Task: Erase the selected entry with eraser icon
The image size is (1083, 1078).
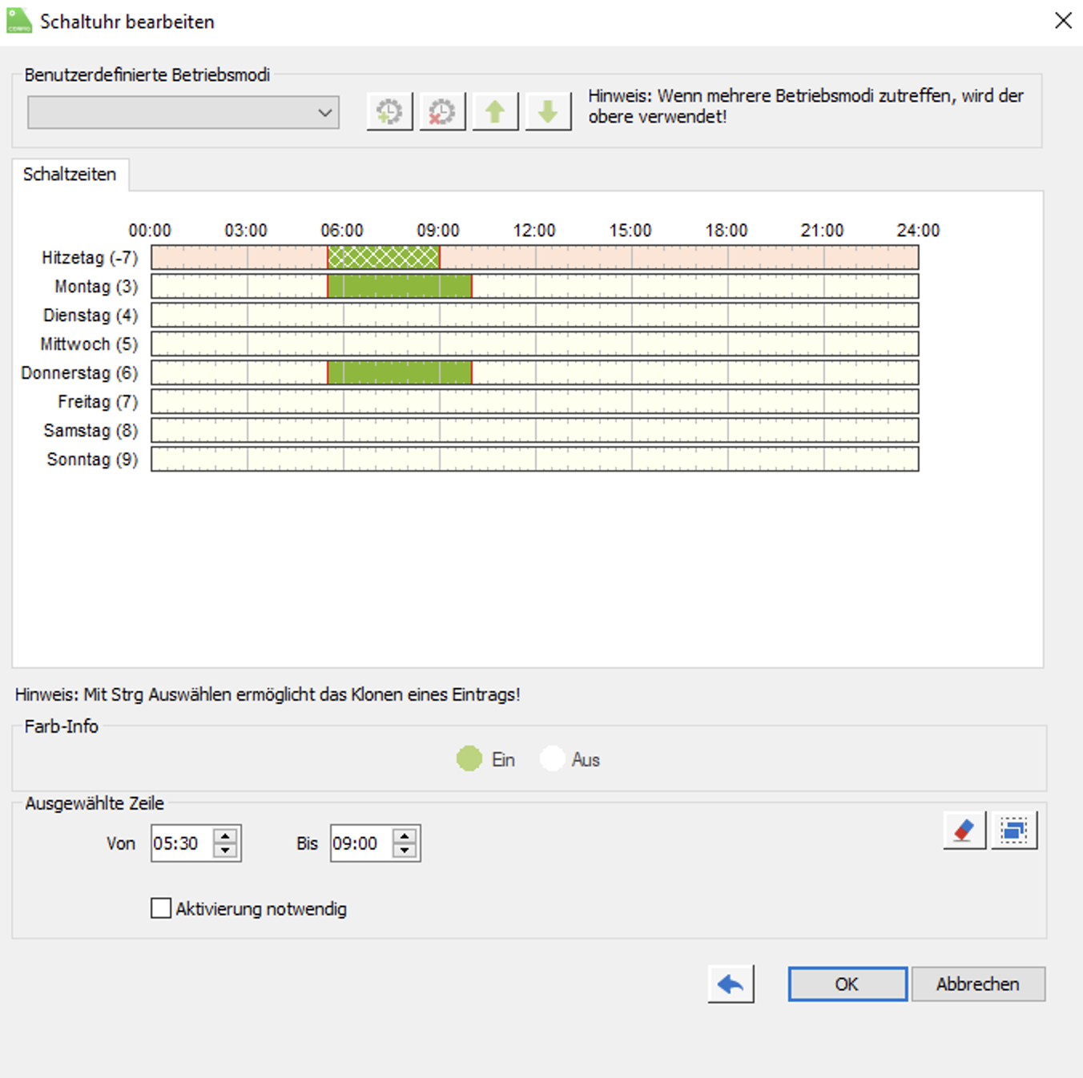Action: click(964, 830)
